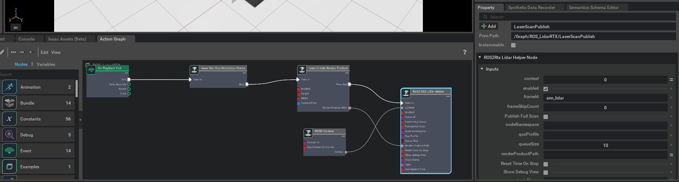Click the Context output port of ROS2 Context
Screen dimensions: 679x182
point(346,152)
